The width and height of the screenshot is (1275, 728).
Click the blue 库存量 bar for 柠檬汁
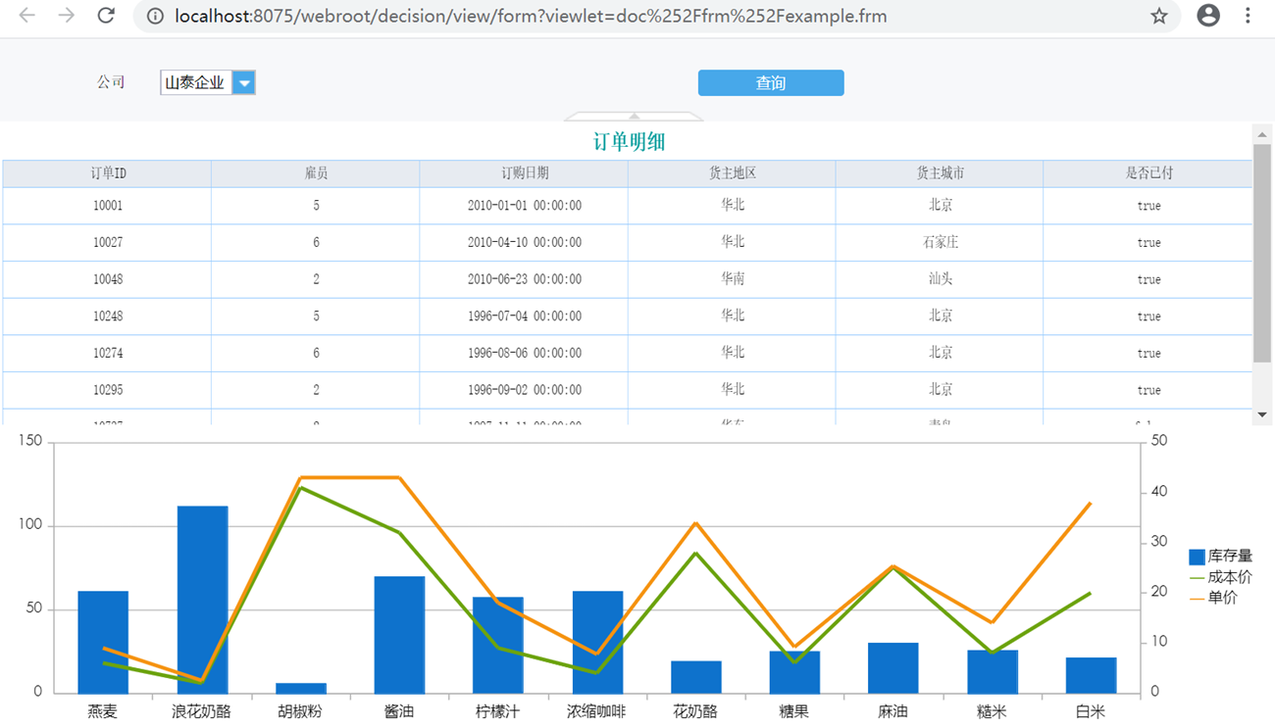498,645
